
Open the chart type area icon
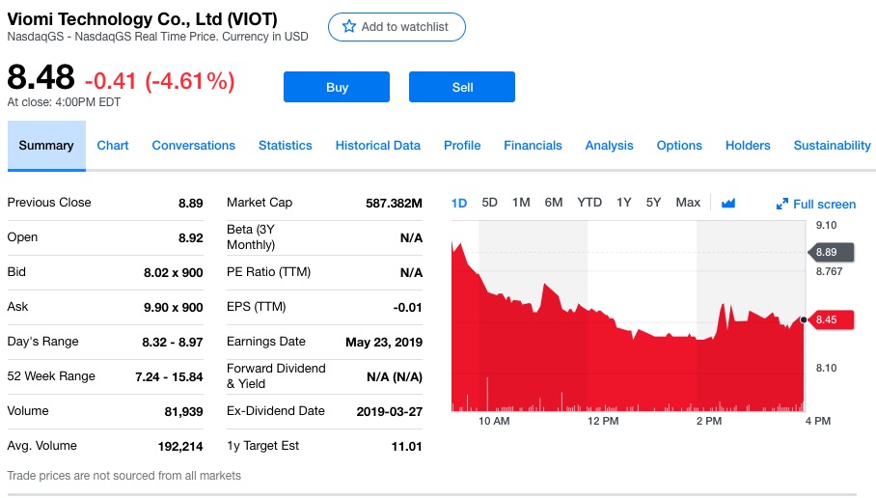point(728,203)
